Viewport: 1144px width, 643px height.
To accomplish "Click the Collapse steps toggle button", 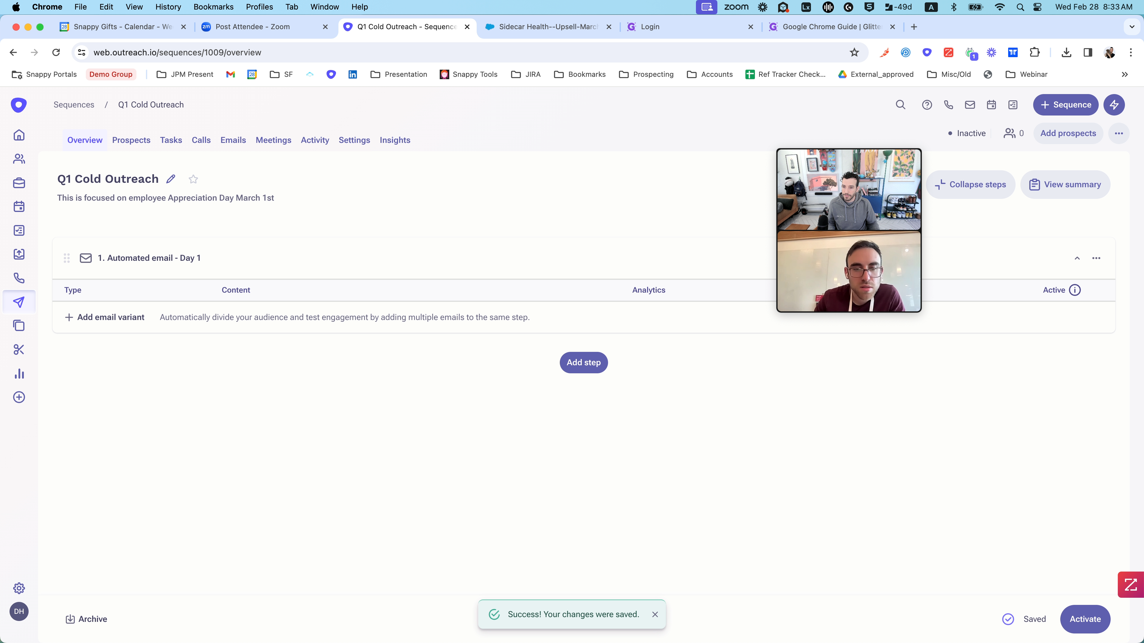I will point(970,185).
